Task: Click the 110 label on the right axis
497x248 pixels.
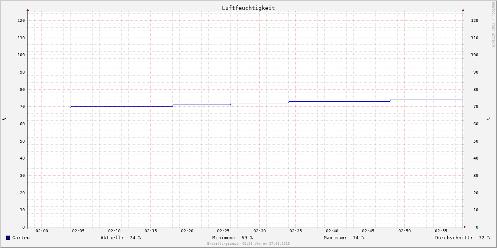Action: [x=475, y=38]
